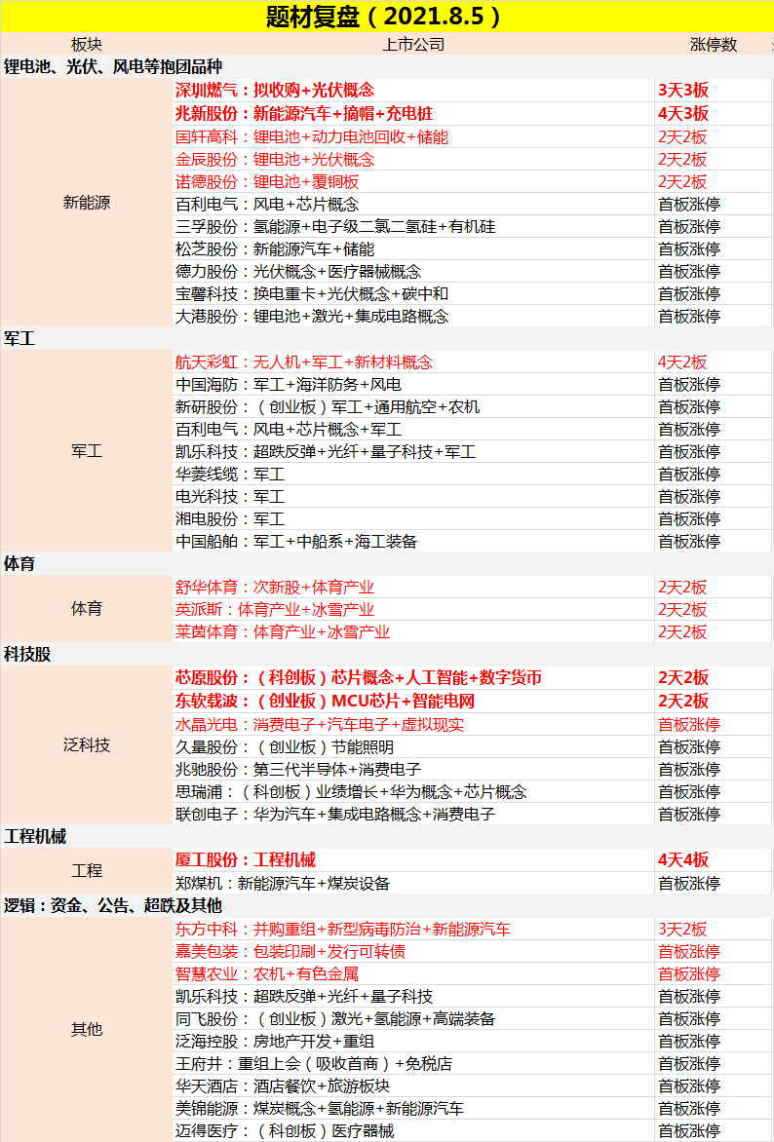Click the 三孚股份 row text
The image size is (774, 1142).
335,226
